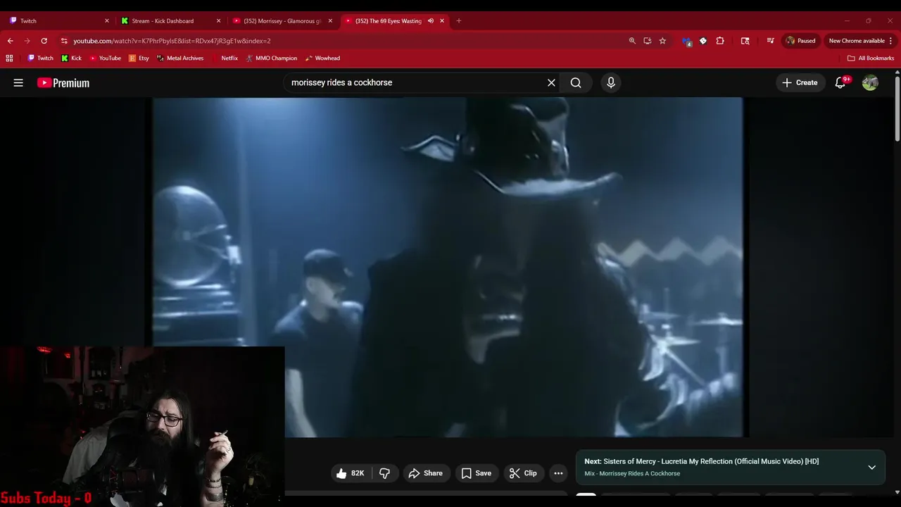
Task: Click New Chrome available update button
Action: [861, 41]
